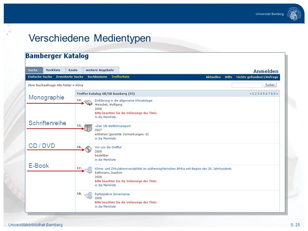Click the Bamberger Katalog heading
Image resolution: width=308 pixels, height=231 pixels.
click(x=57, y=56)
